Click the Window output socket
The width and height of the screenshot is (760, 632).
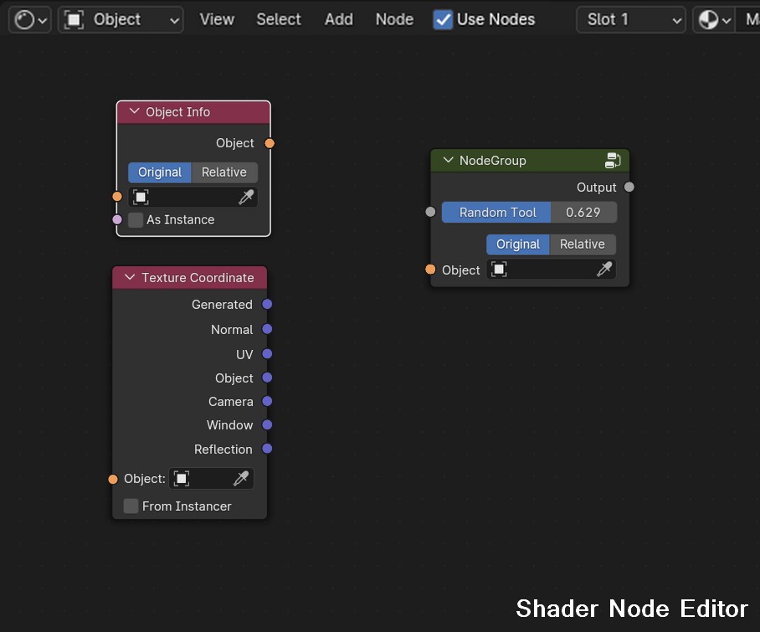coord(267,424)
